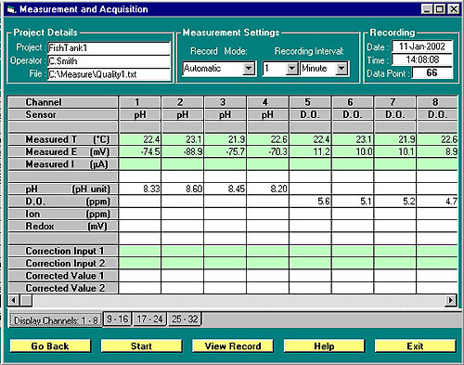464x365 pixels.
Task: Click the 5.6 D.O. ppm cell
Action: 310,202
